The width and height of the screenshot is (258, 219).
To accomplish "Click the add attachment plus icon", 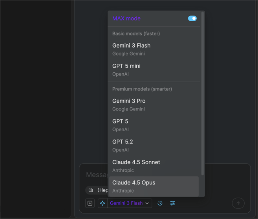I will pyautogui.click(x=90, y=203).
